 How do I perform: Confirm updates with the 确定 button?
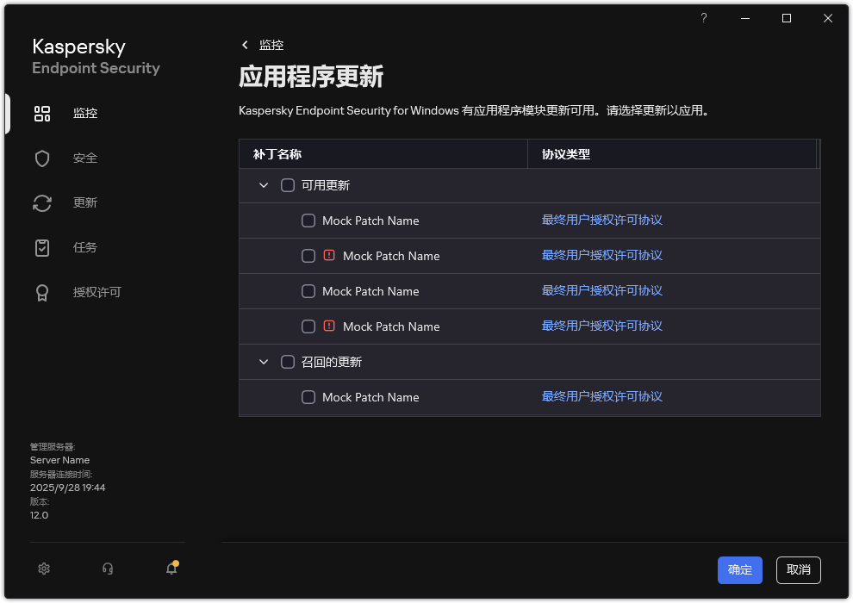pos(739,569)
